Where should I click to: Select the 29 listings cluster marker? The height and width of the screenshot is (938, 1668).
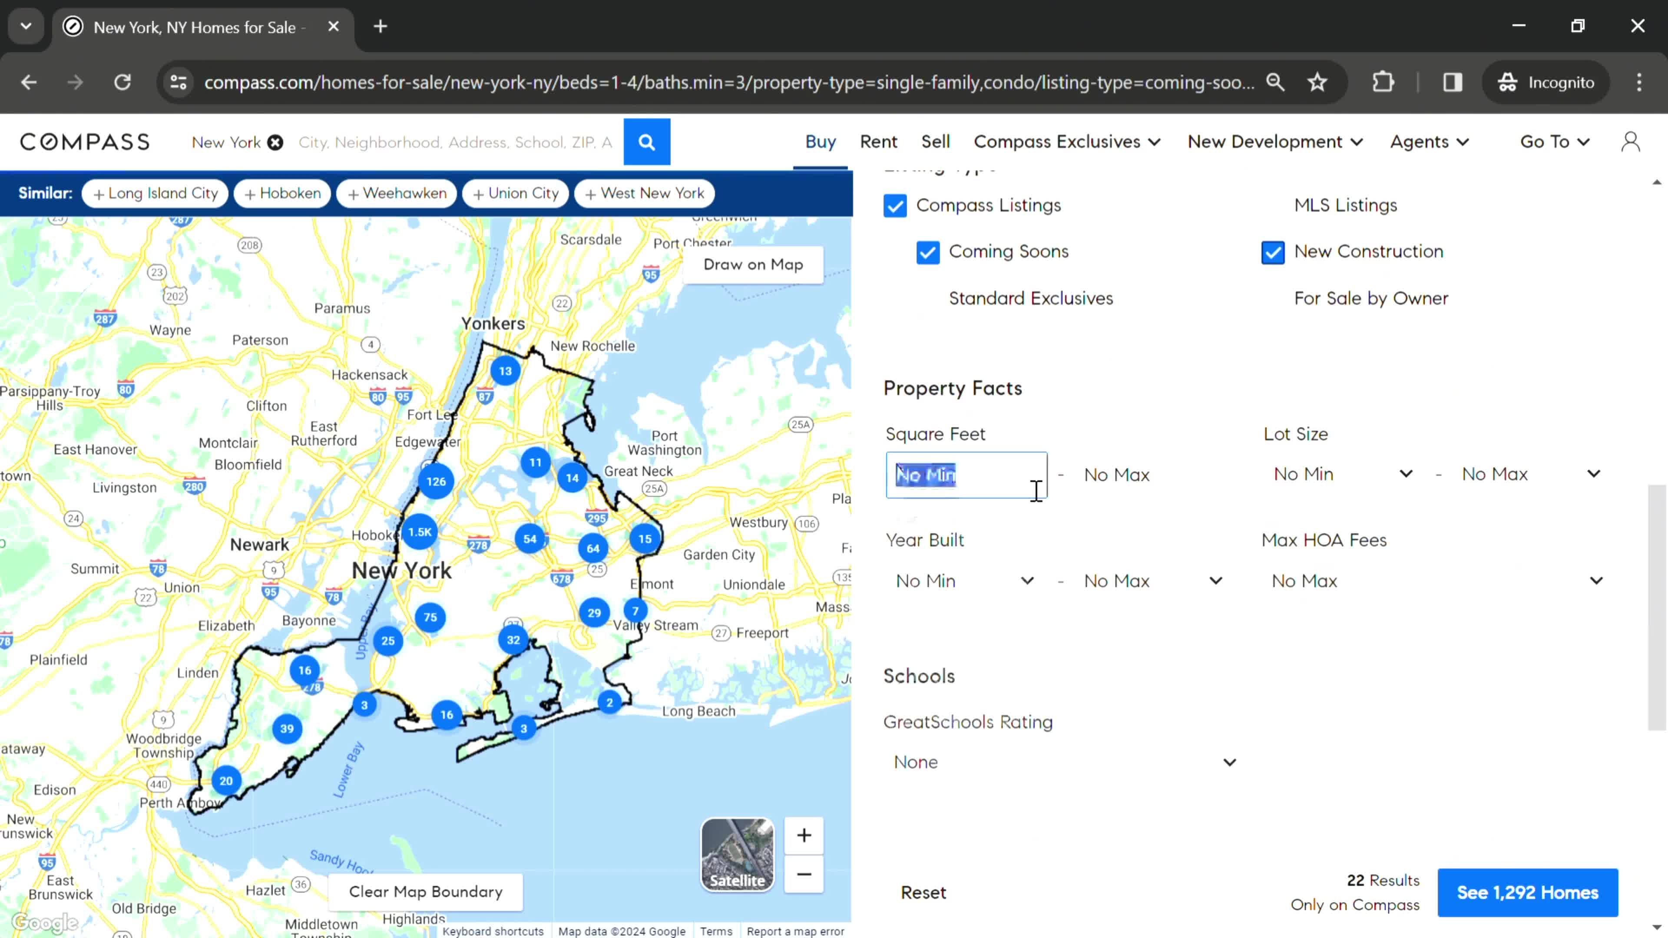coord(594,612)
